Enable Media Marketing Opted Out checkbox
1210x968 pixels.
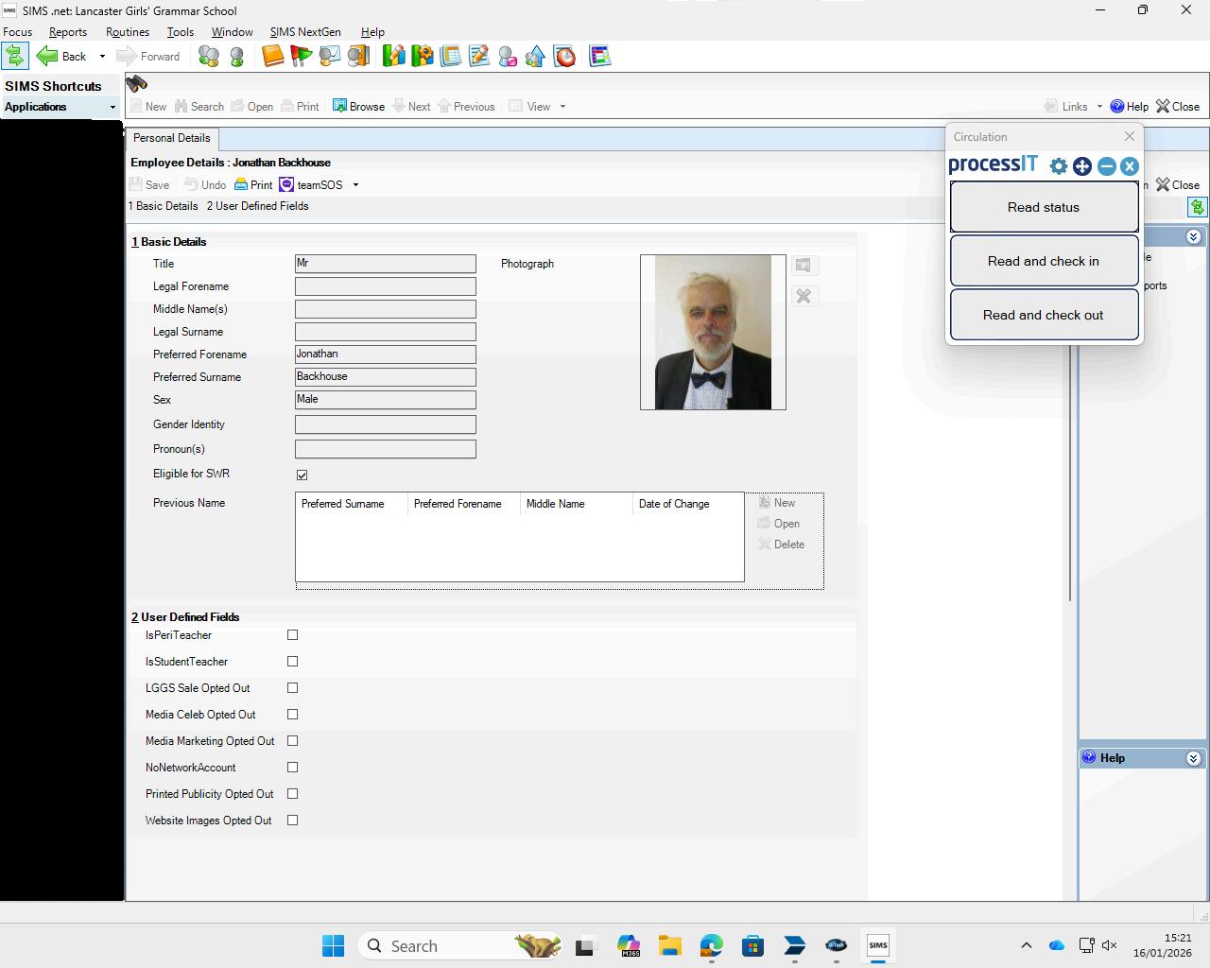292,741
